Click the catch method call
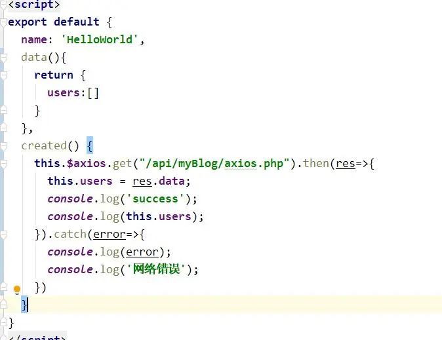Screen dimensions: 442x340 [70, 235]
